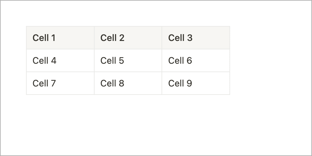Click the Cell 1 header cell

click(60, 38)
